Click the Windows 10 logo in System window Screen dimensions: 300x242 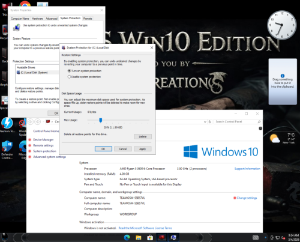pos(221,151)
